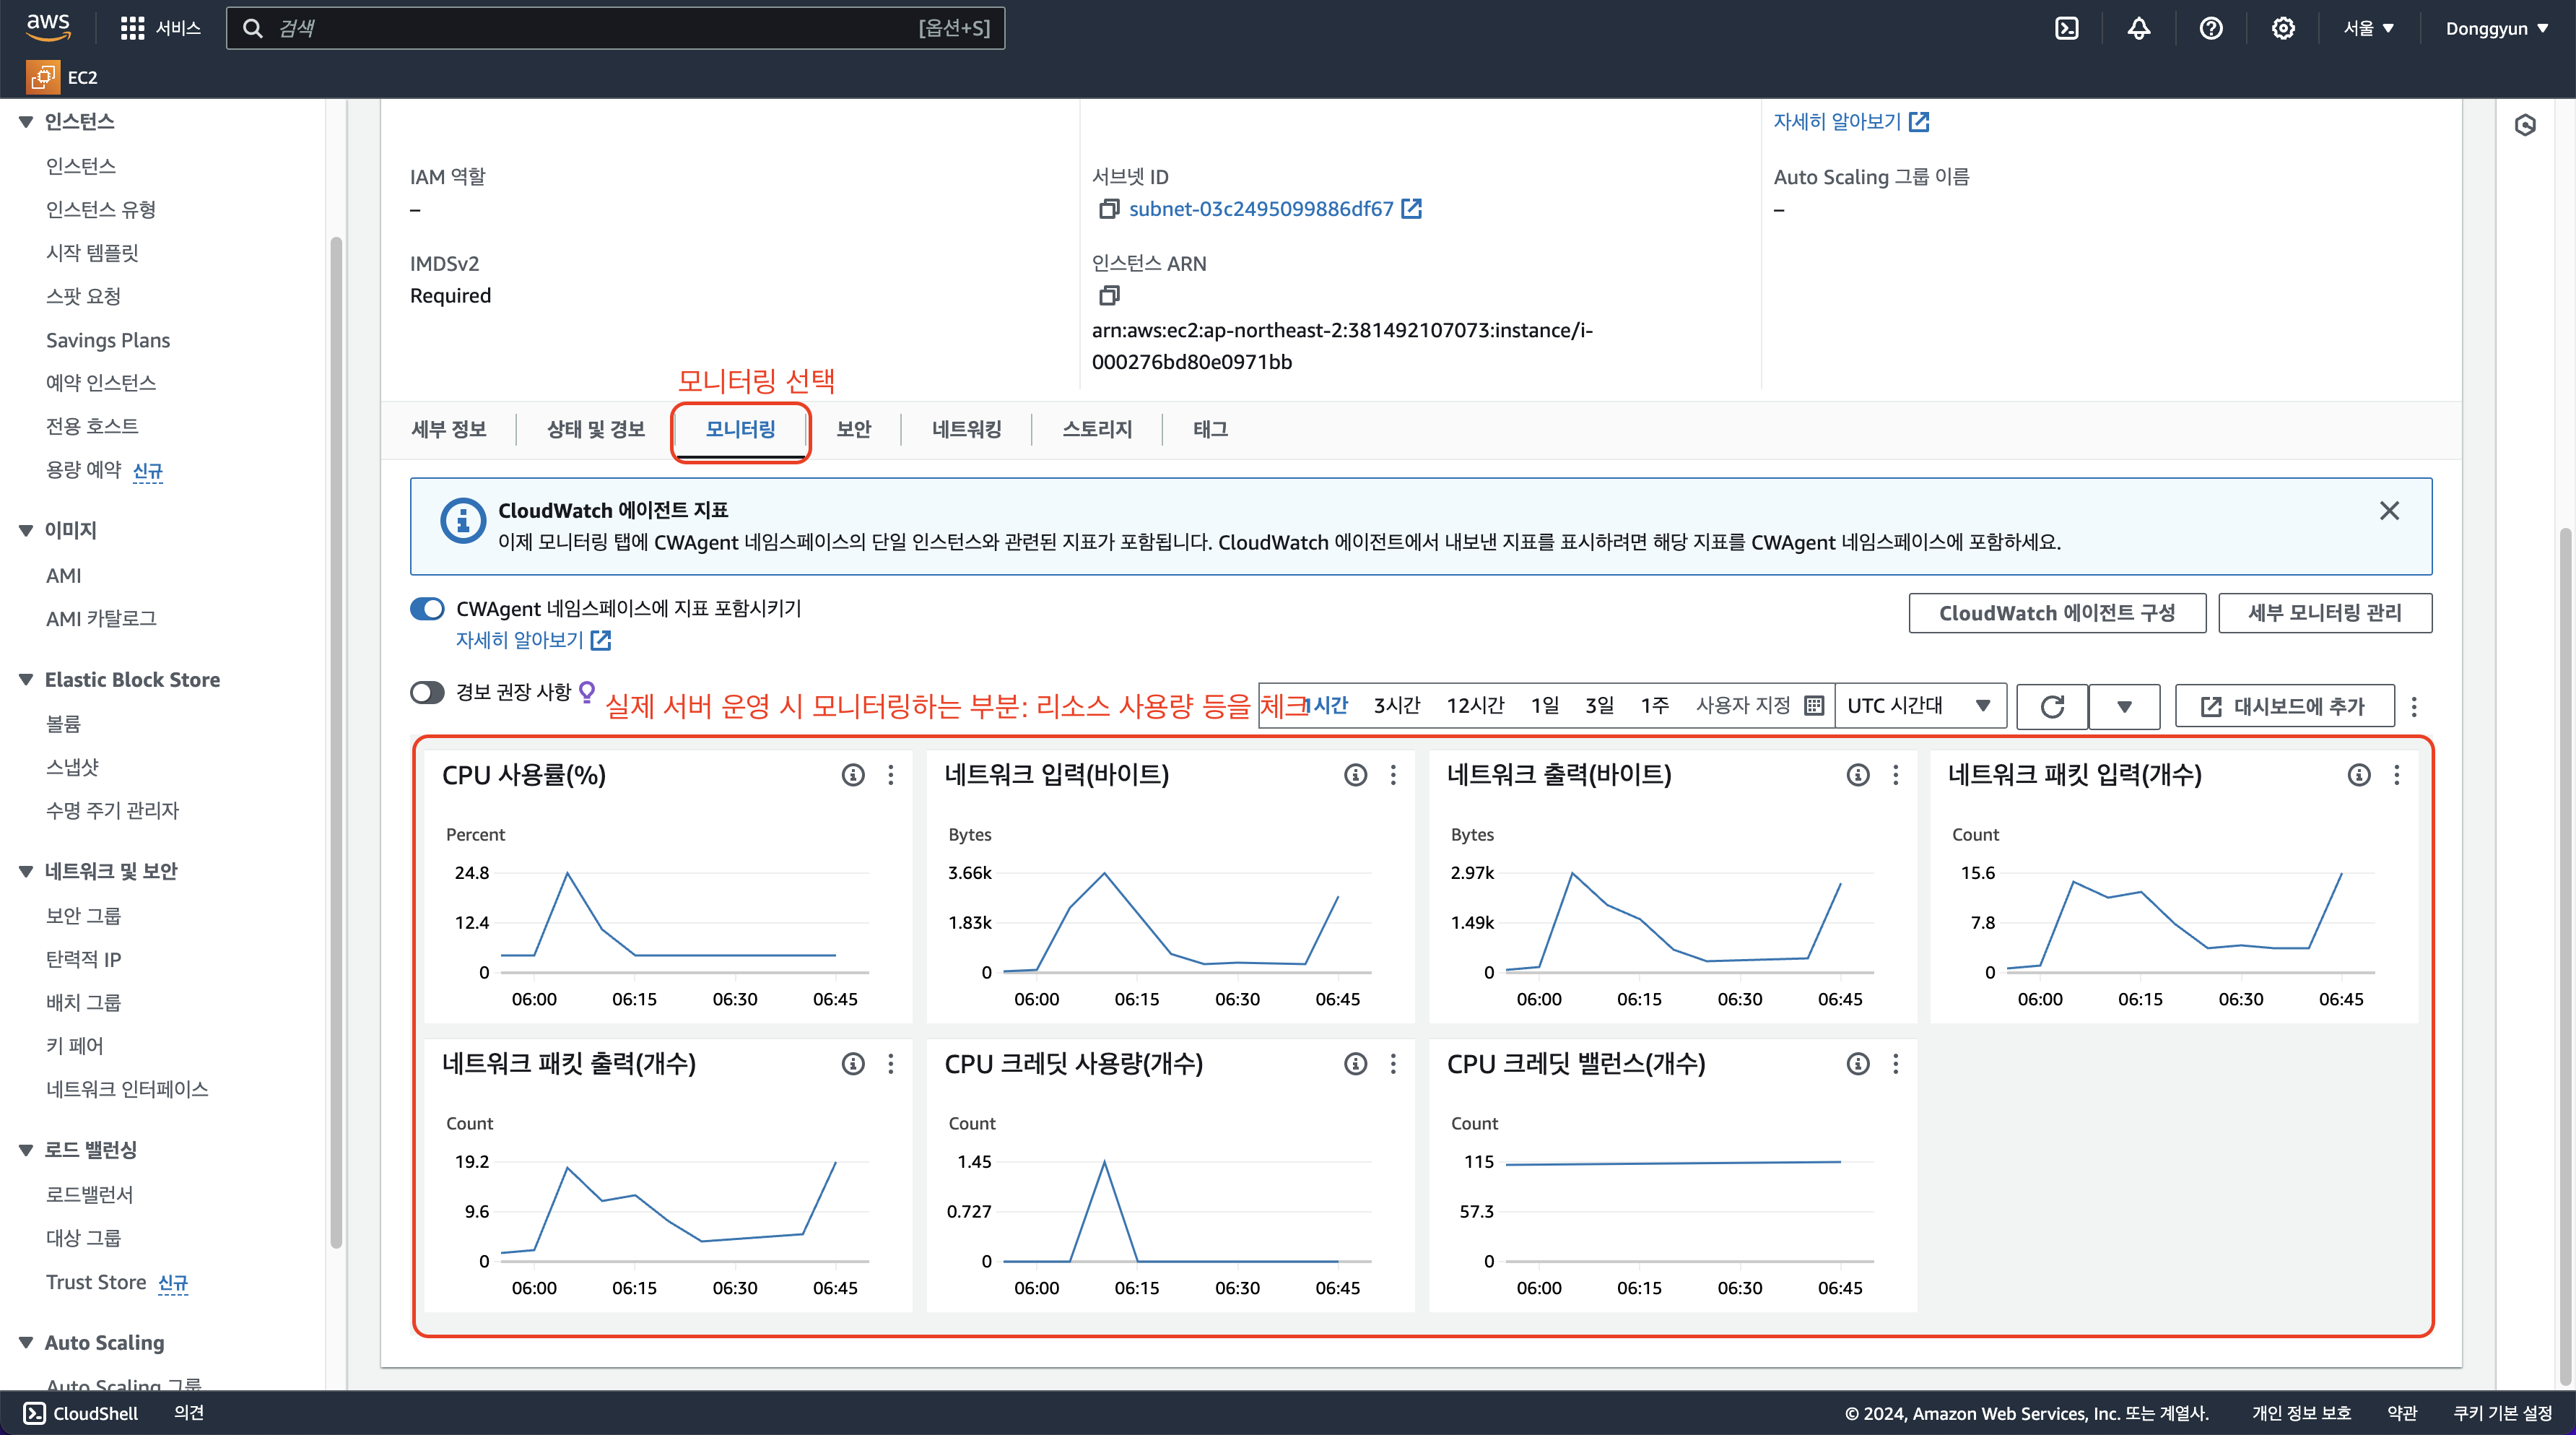This screenshot has width=2576, height=1435.
Task: Collapse the Elastic Block Store section
Action: [26, 680]
